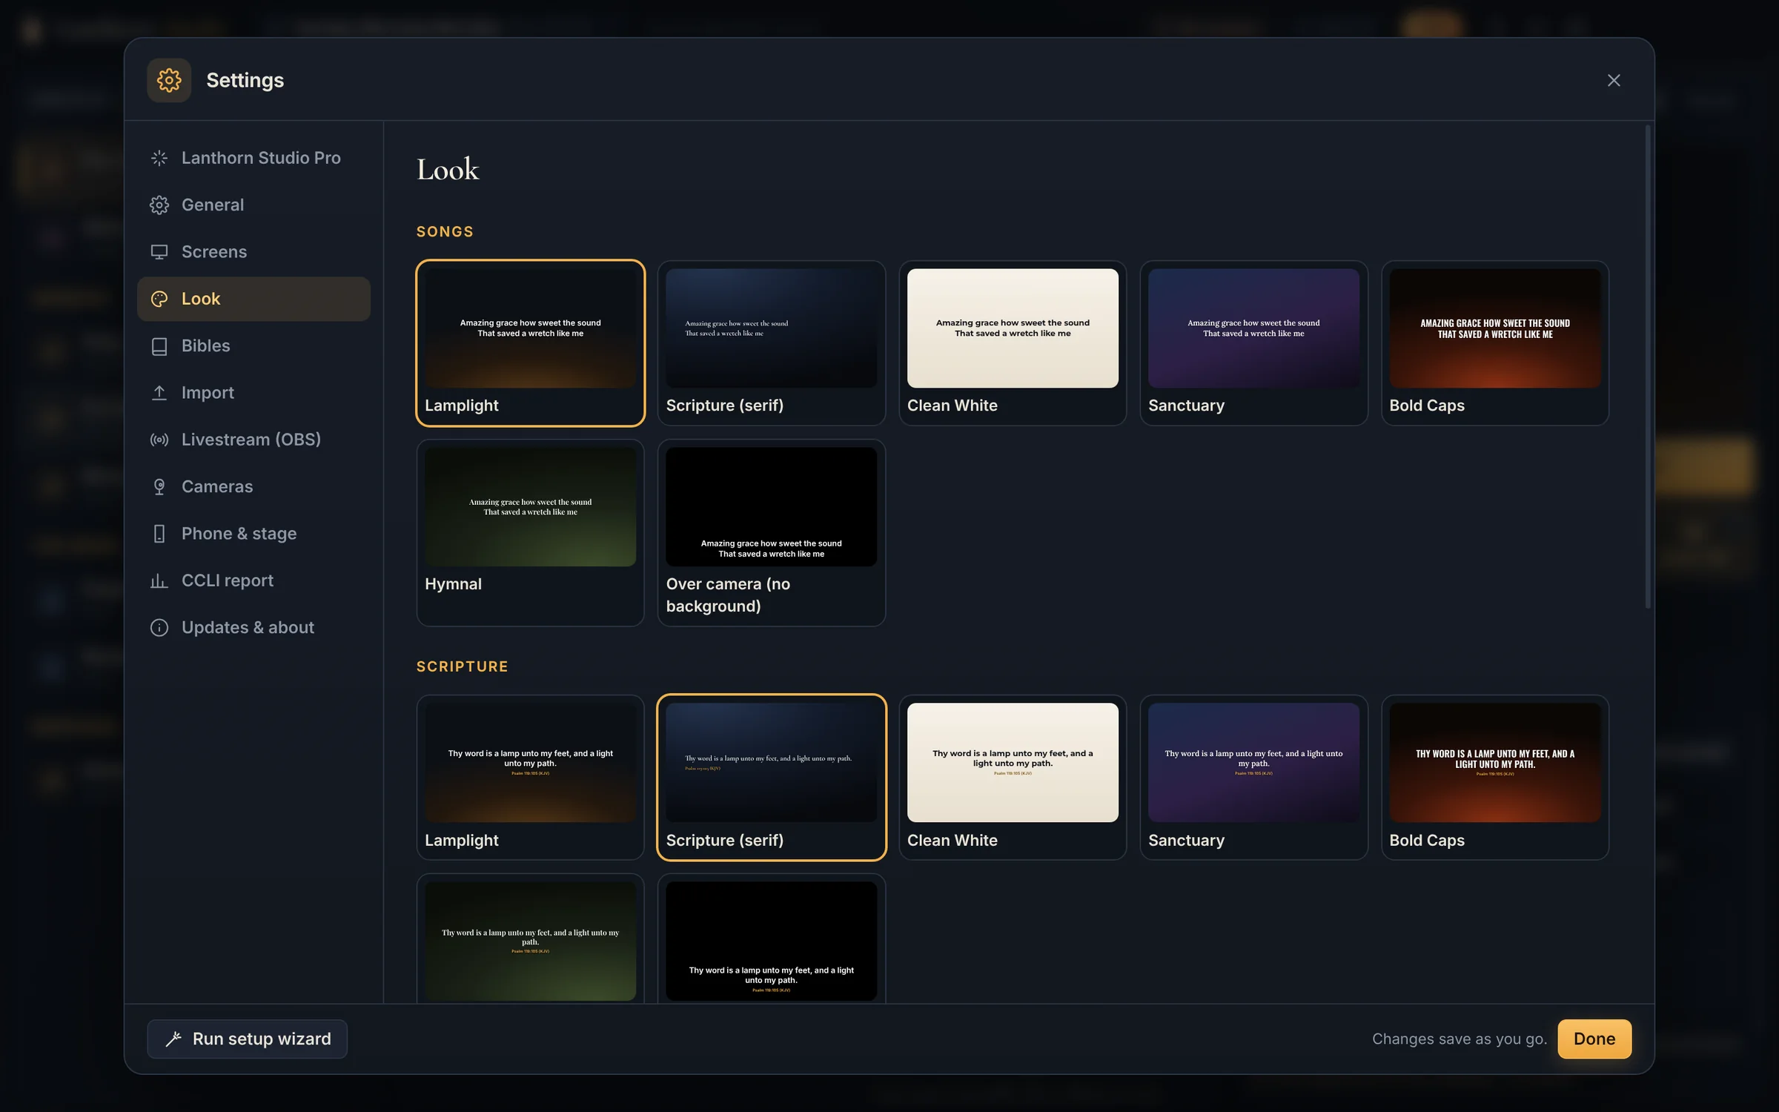Click the Look palette icon
This screenshot has height=1112, width=1779.
(159, 299)
